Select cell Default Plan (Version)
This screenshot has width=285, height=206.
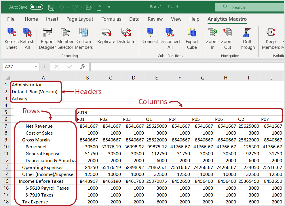(x=43, y=92)
